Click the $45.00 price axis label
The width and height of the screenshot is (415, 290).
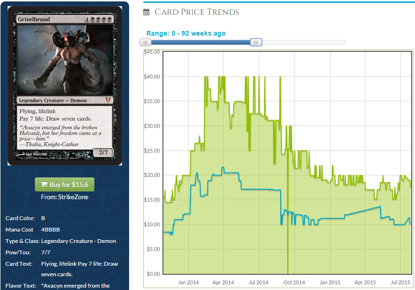tap(152, 52)
